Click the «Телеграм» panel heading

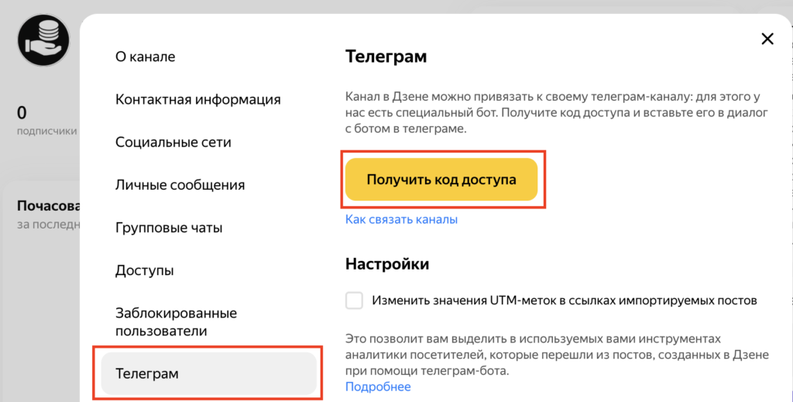pos(386,57)
